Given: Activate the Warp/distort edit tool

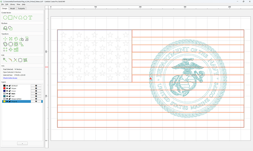Looking at the screenshot, I should (x=25, y=60).
